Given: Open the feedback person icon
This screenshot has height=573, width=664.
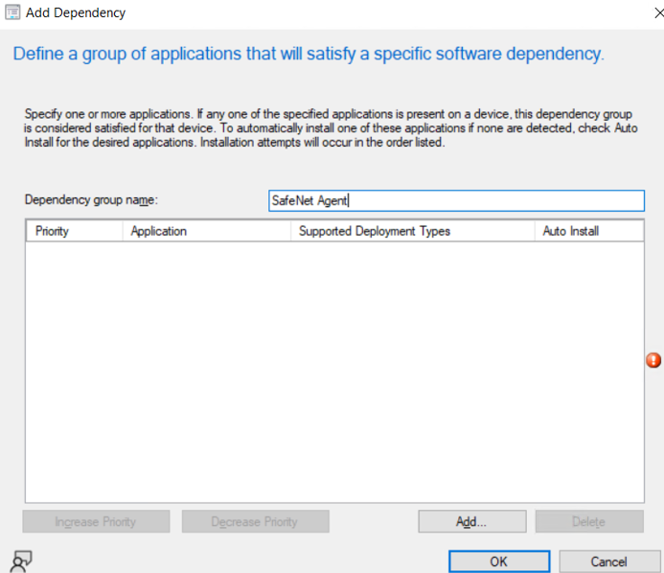Looking at the screenshot, I should click(21, 561).
